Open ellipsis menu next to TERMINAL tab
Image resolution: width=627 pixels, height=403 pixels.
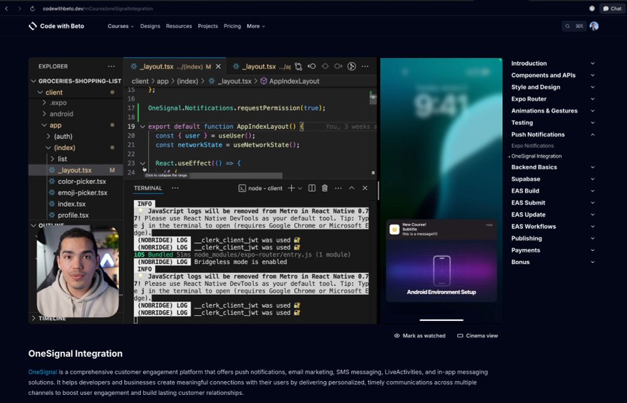point(175,188)
